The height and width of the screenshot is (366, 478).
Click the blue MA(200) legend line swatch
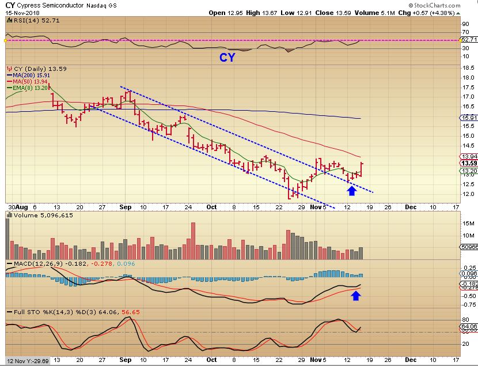(x=9, y=76)
